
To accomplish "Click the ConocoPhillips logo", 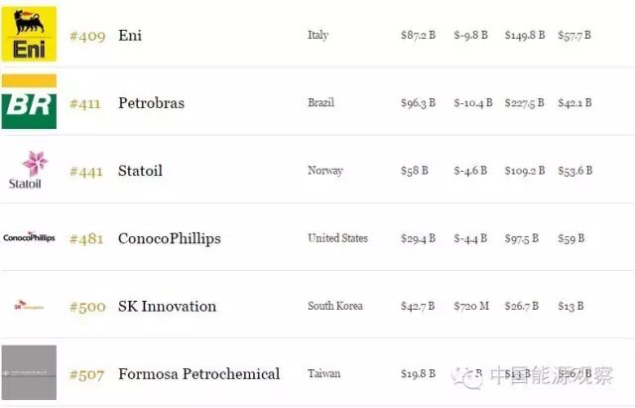I will (x=29, y=237).
